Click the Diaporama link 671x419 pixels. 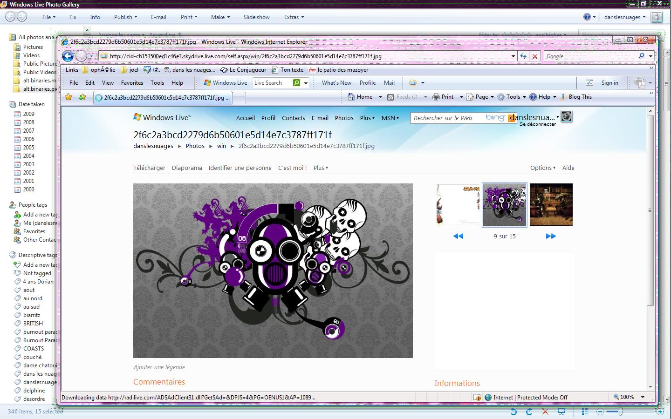click(x=187, y=168)
